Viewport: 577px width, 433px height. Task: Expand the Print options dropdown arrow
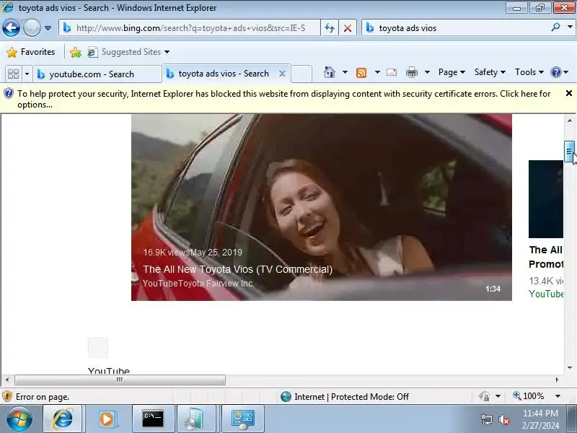[x=427, y=72]
